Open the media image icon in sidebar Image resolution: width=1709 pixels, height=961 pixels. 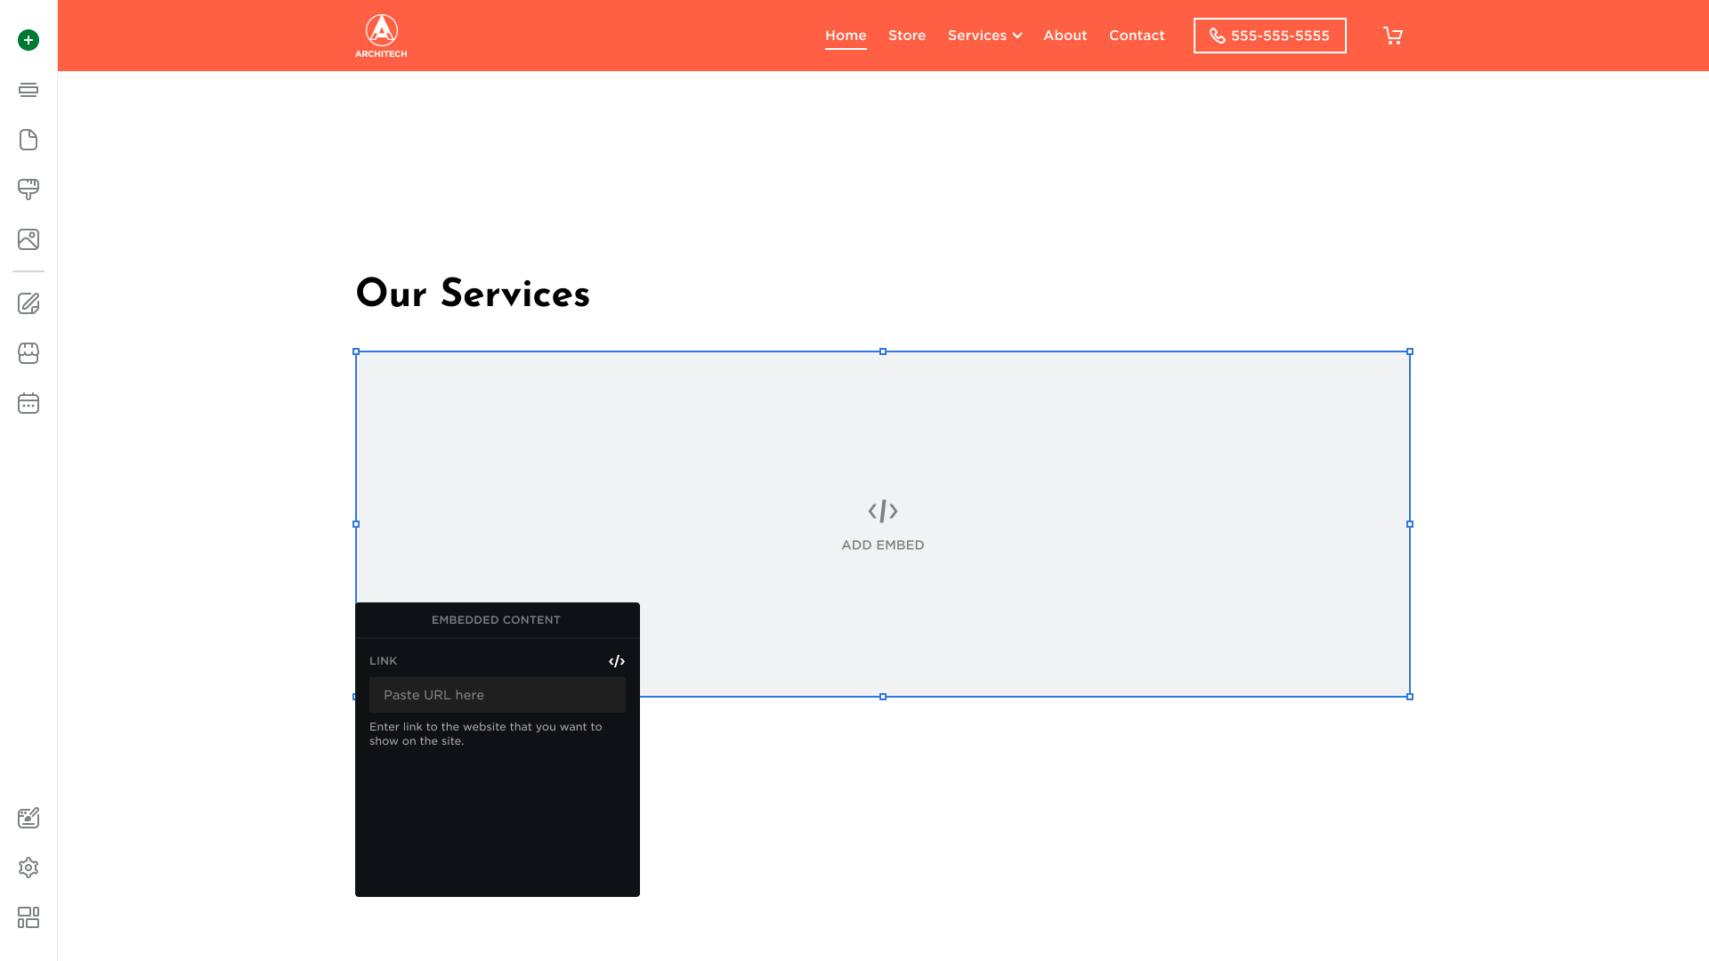[28, 239]
